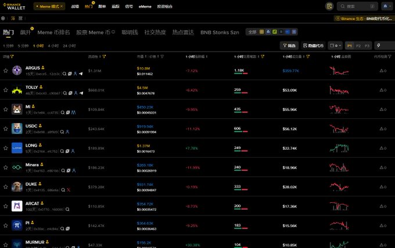Open the MI cat avatar thumbnail

(17, 110)
